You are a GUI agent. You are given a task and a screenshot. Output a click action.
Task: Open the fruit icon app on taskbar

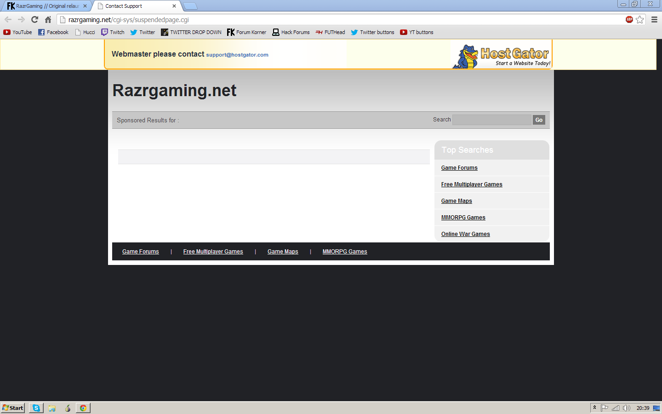(68, 408)
